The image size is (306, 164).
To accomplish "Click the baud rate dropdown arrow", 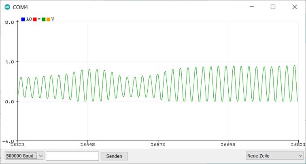I will tap(41, 156).
